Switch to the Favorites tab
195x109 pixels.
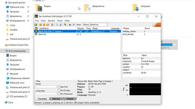coord(42,99)
